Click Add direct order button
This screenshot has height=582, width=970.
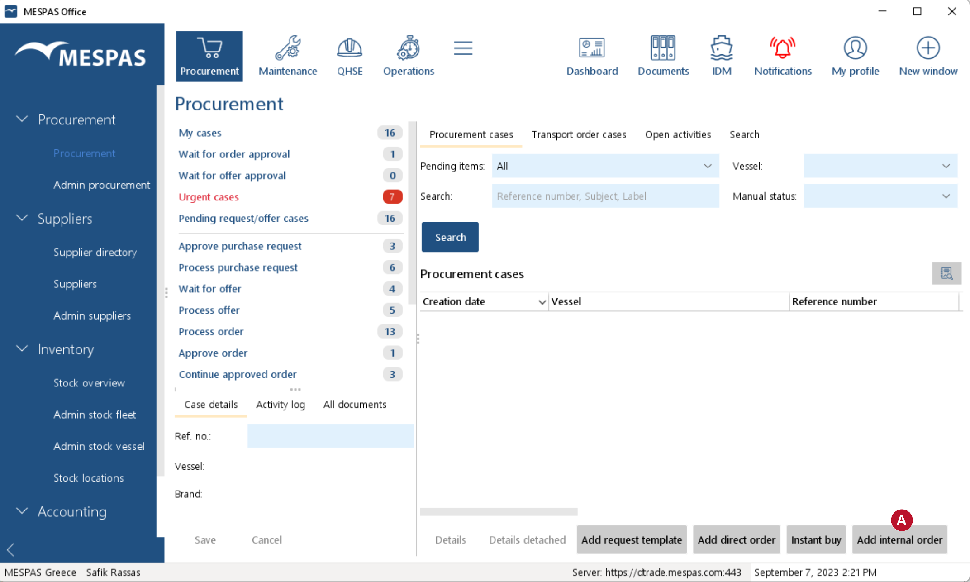[x=737, y=539]
